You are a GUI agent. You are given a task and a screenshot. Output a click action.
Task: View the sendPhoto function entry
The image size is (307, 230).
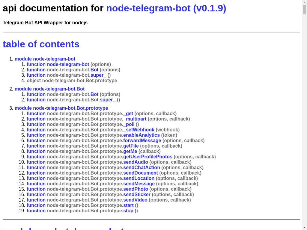[x=109, y=189]
